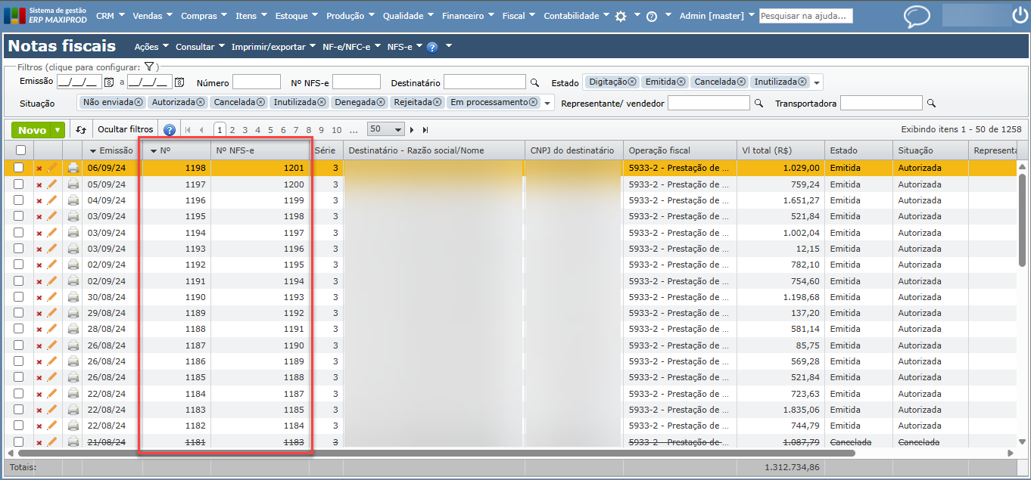Print the invoice number 1198
This screenshot has height=480, width=1031.
tap(73, 168)
